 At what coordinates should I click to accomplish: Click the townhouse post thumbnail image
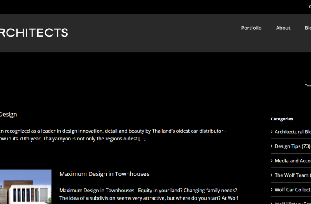point(25,187)
